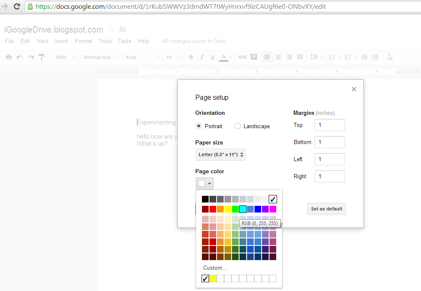Viewport: 421px width, 291px height.
Task: Toggle Bold formatting
Action: tap(191, 57)
